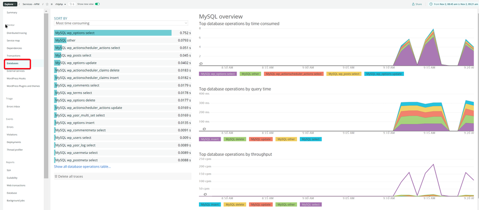
Task: Select Dependencies in the sidebar
Action: pyautogui.click(x=14, y=48)
